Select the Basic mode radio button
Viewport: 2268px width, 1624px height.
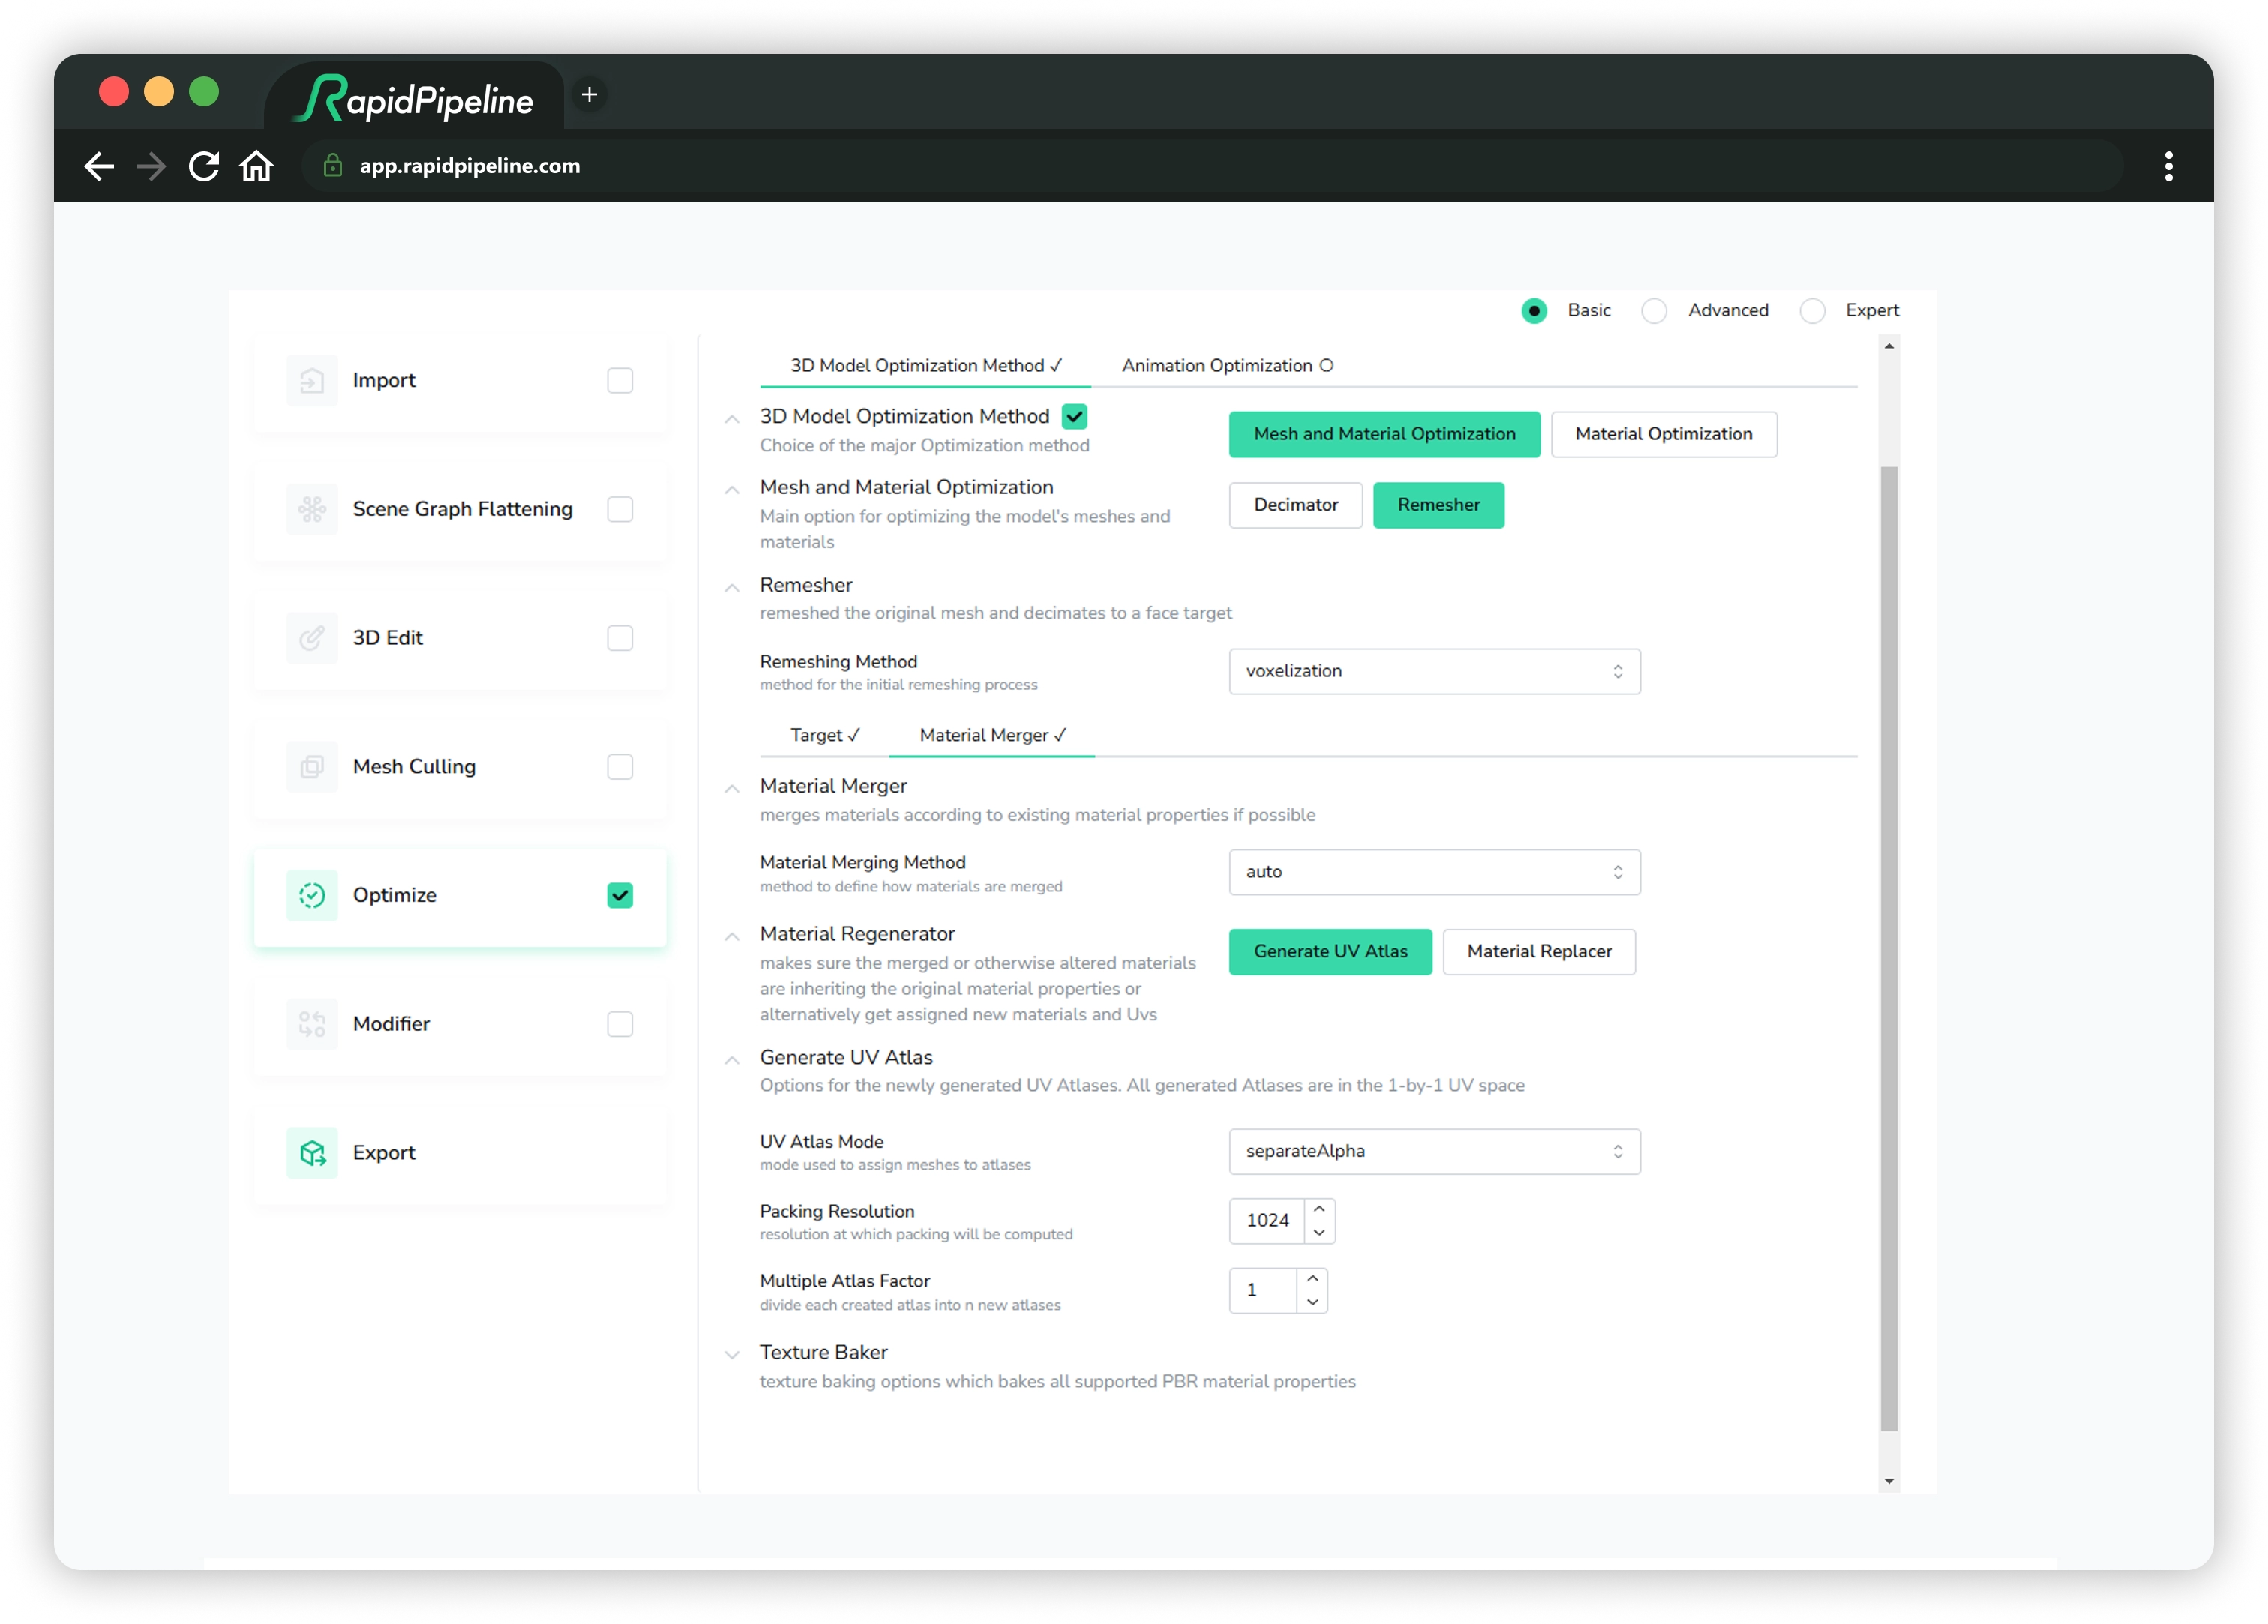pos(1534,311)
